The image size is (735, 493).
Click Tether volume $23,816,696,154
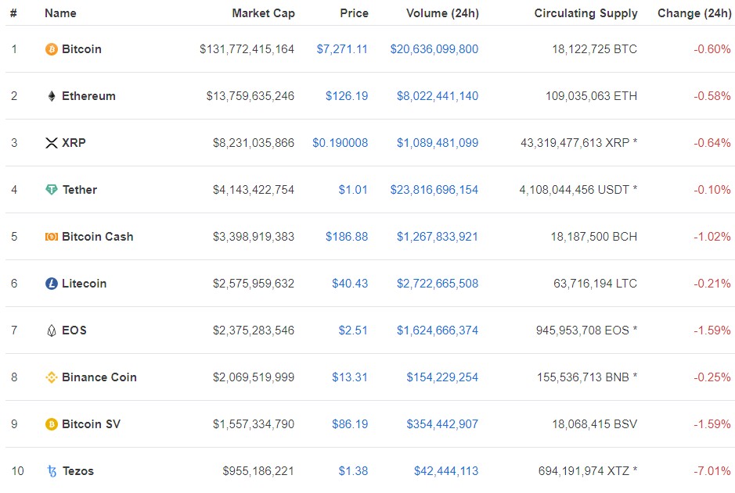click(x=434, y=189)
